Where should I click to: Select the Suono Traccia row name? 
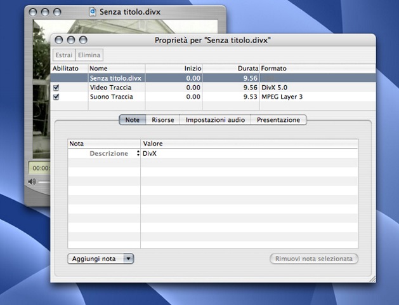tap(112, 97)
